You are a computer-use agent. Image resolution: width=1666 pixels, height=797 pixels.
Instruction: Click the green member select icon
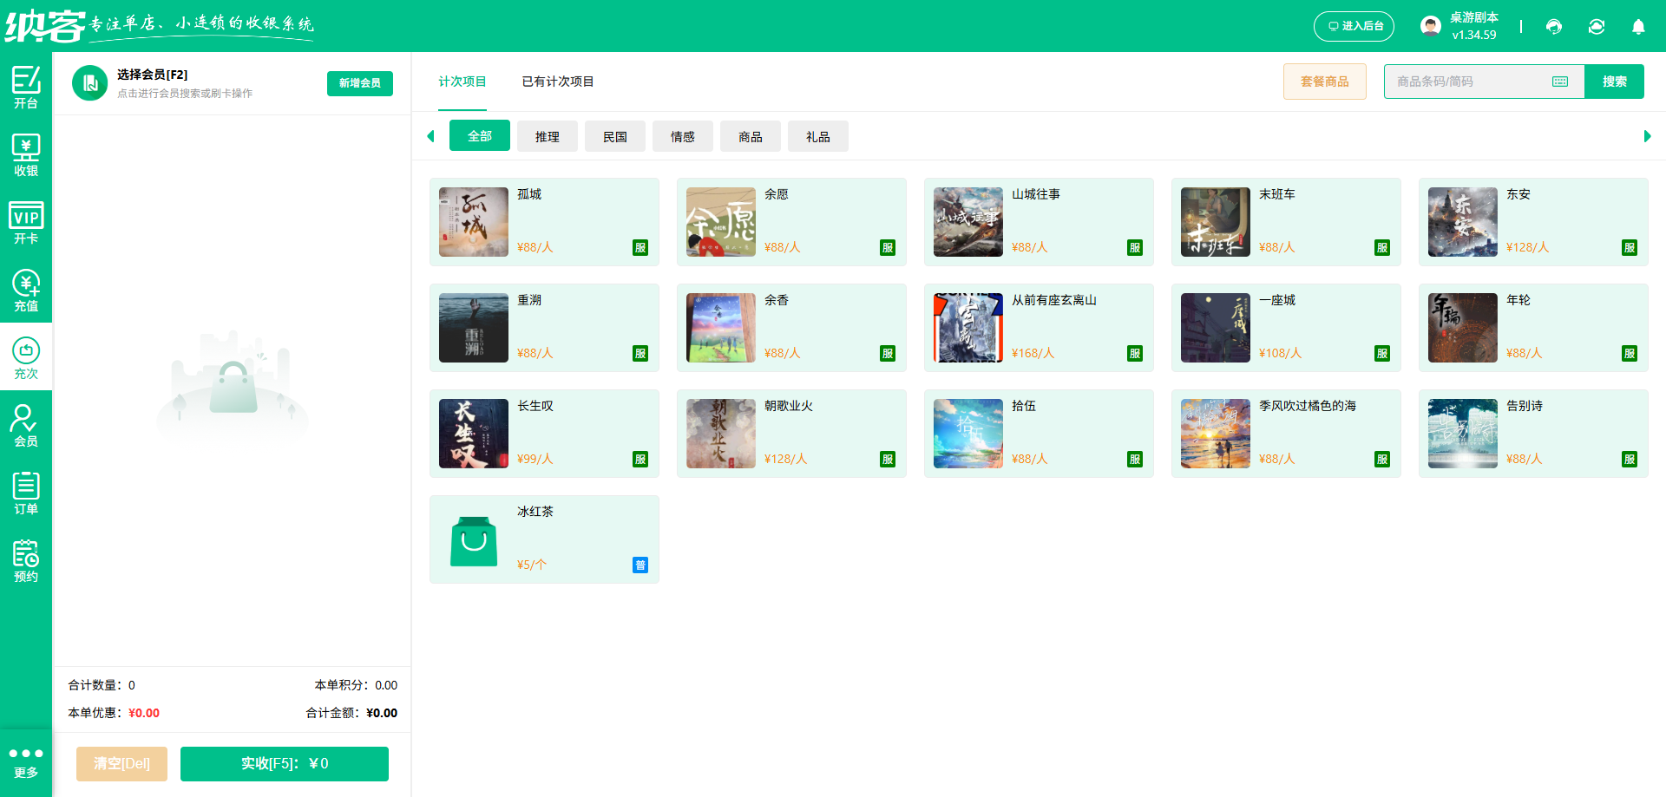[89, 83]
